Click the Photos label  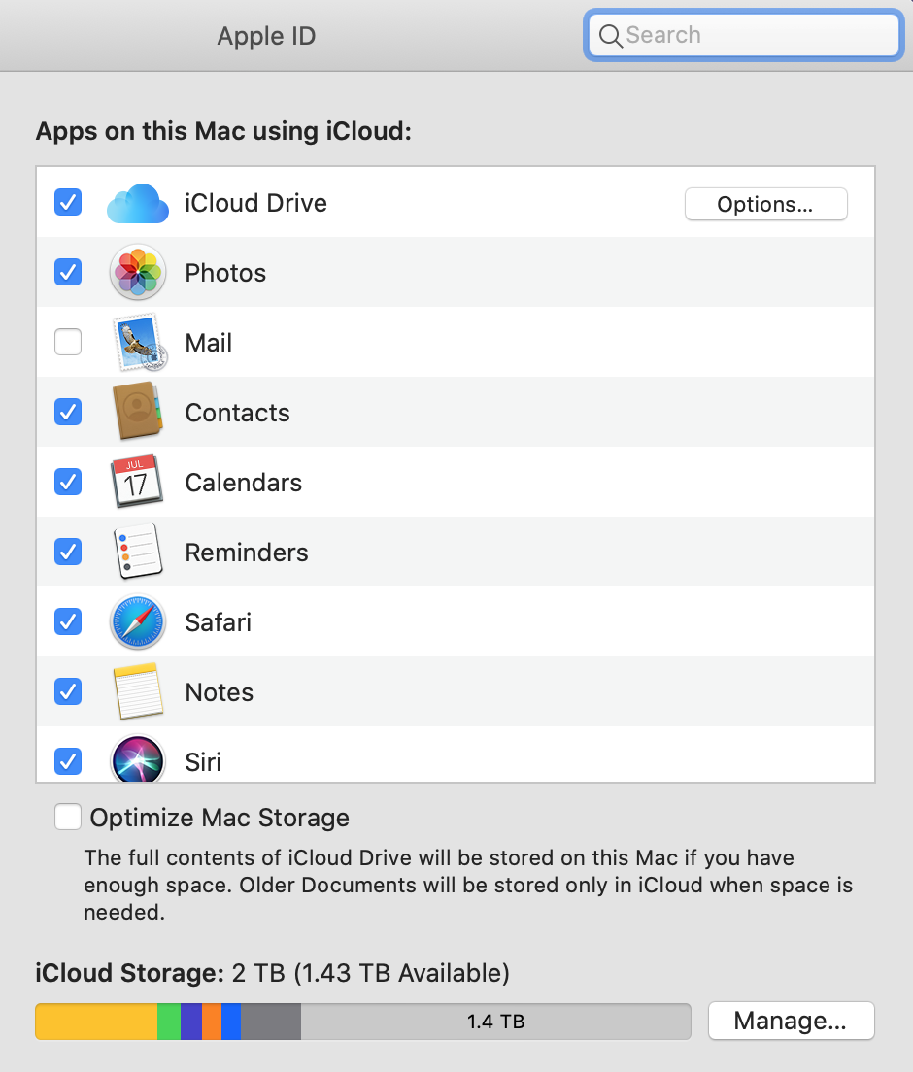(x=225, y=273)
